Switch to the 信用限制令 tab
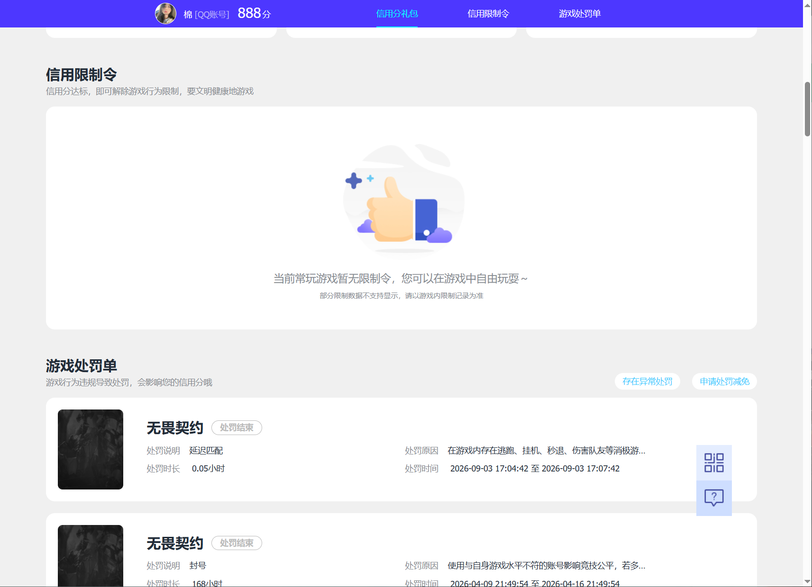This screenshot has width=812, height=587. 488,14
